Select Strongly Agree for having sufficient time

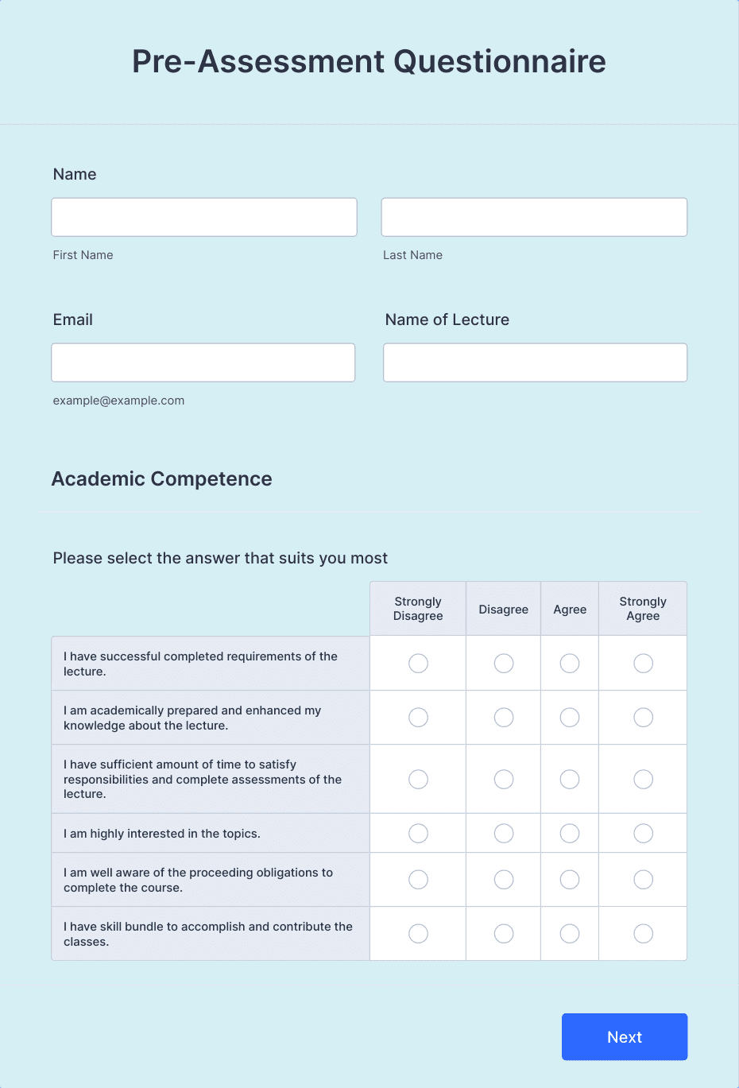(x=642, y=779)
